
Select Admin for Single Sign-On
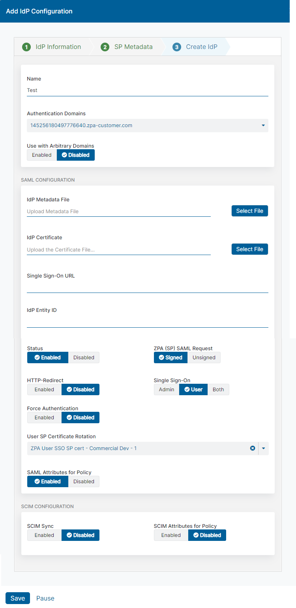(166, 389)
